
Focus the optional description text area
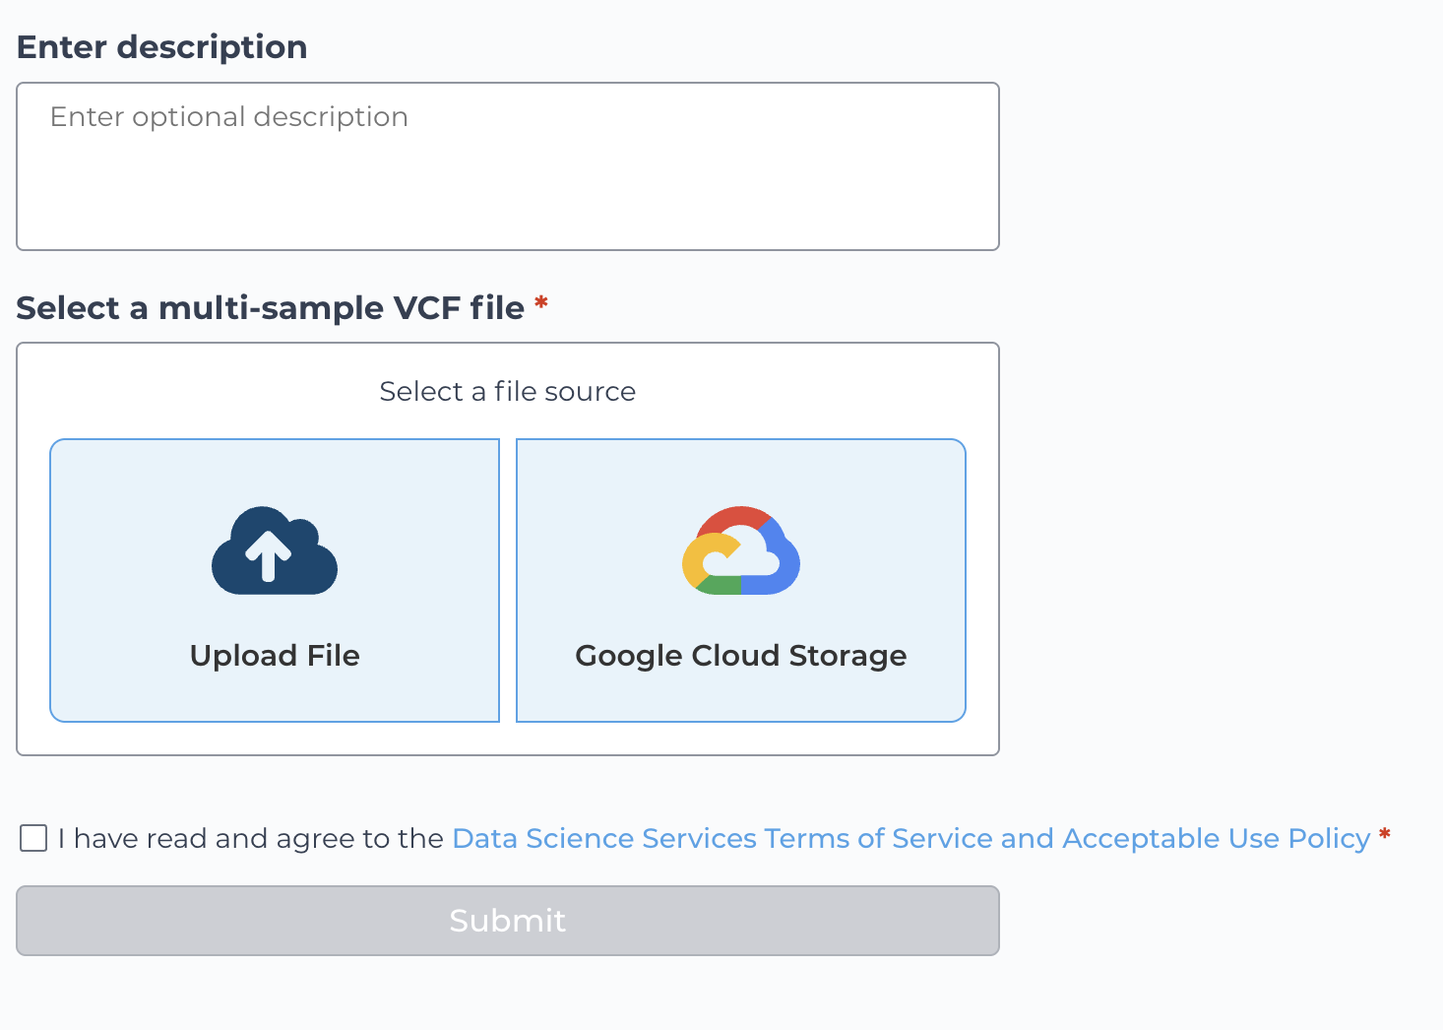(508, 166)
